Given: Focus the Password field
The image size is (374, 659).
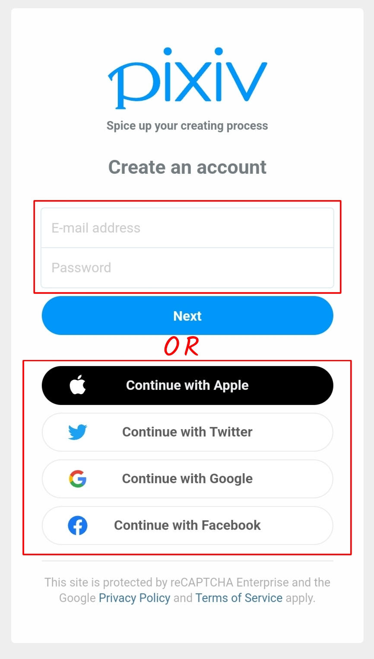Looking at the screenshot, I should click(187, 267).
